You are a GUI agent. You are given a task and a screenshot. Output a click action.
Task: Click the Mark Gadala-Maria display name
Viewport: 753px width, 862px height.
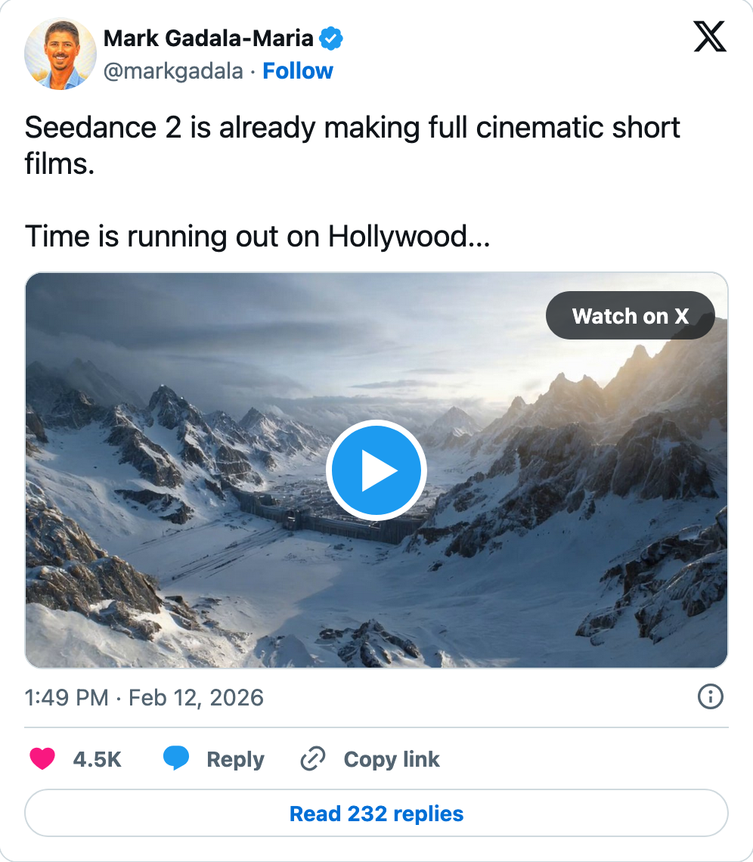tap(208, 37)
